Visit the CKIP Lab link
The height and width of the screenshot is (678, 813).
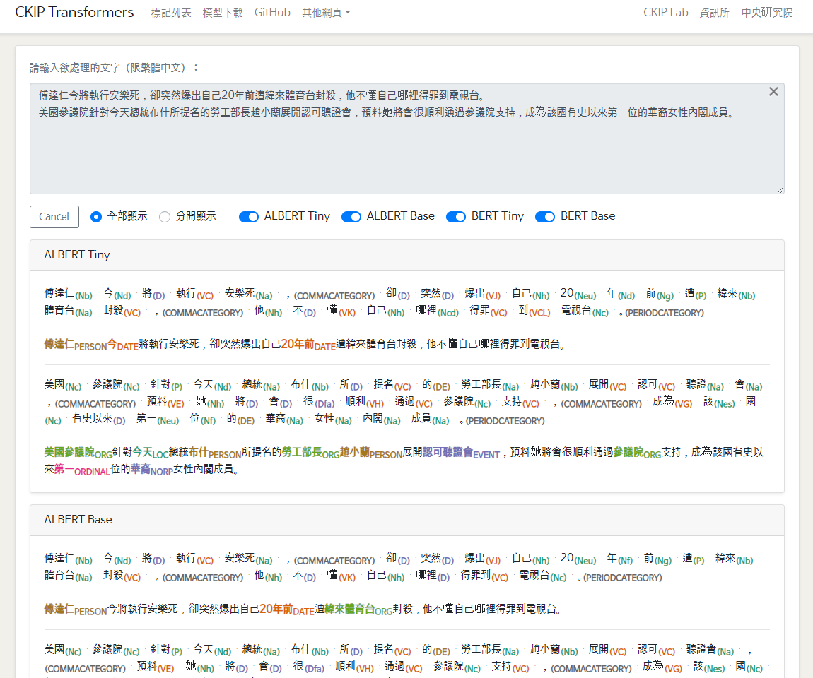pyautogui.click(x=665, y=13)
